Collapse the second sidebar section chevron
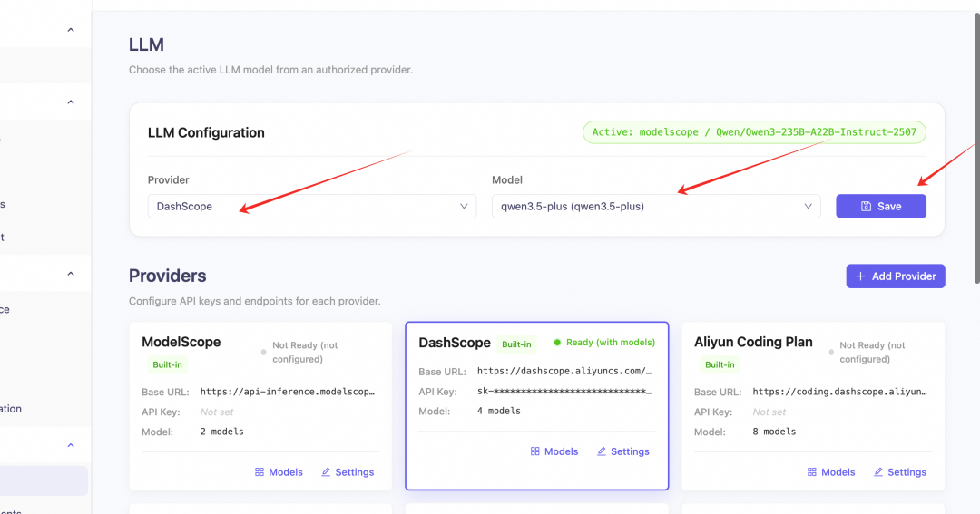The image size is (980, 514). tap(71, 102)
